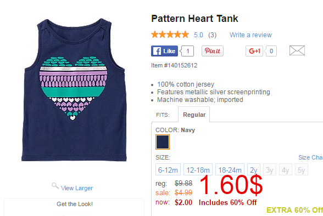
Task: Select size 6-12m
Action: 168,169
